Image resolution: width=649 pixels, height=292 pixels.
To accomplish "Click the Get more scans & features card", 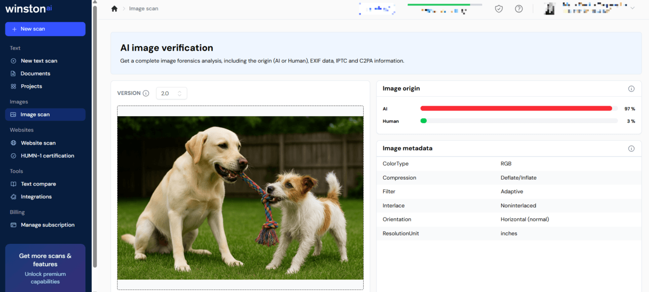I will [x=45, y=268].
